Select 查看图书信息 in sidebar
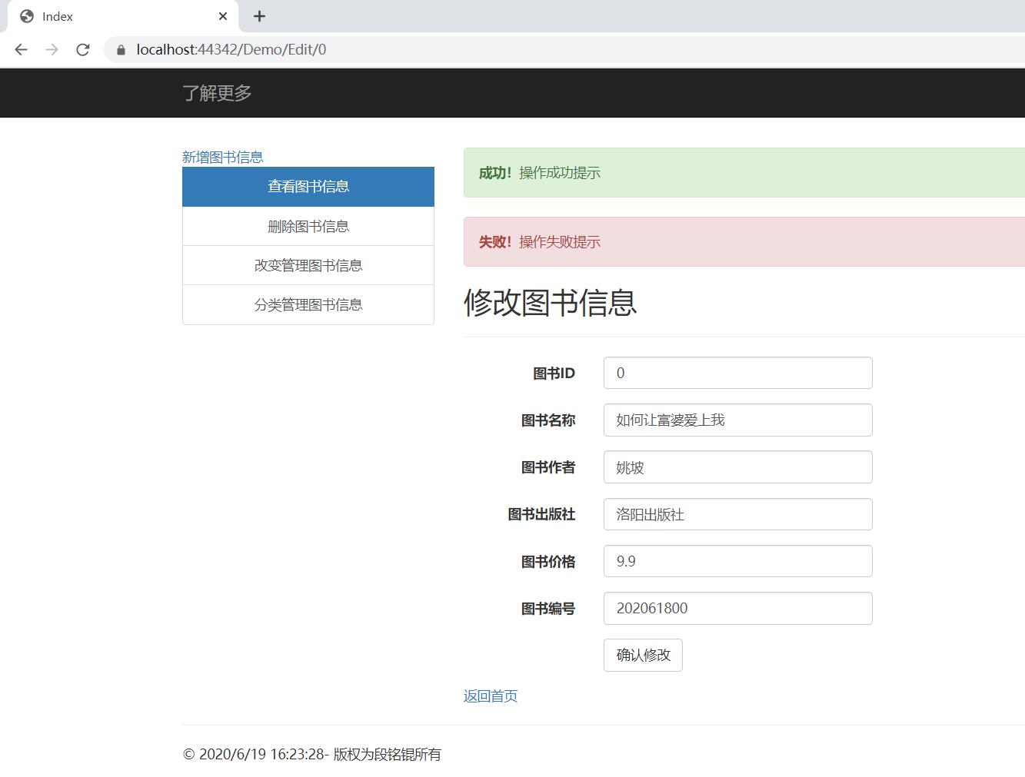This screenshot has height=777, width=1025. 308,187
